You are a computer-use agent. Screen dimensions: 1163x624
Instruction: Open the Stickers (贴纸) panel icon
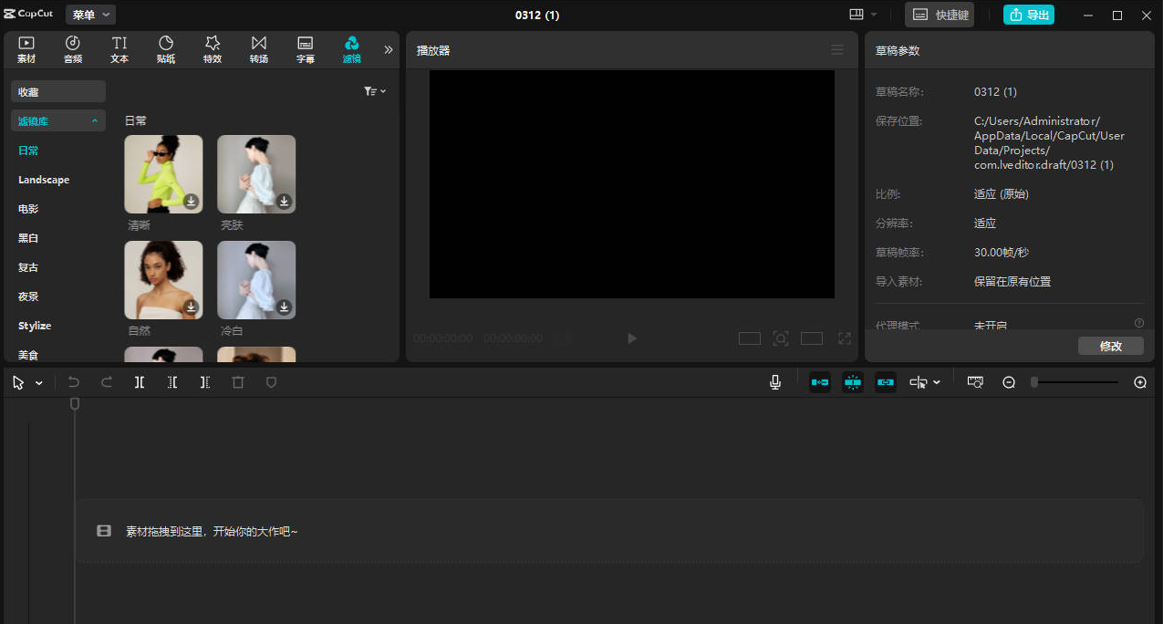166,49
